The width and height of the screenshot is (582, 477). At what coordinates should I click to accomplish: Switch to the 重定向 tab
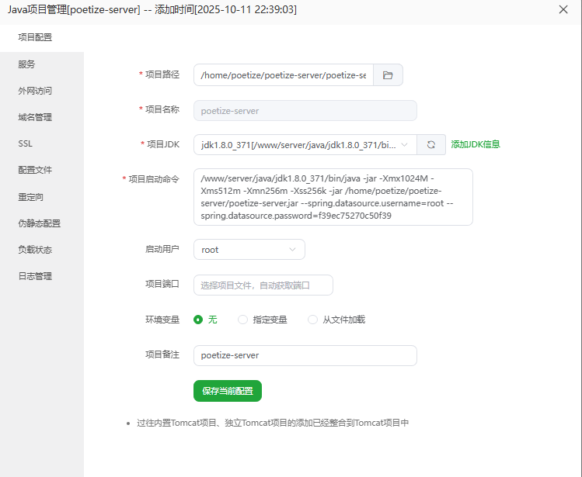point(42,197)
